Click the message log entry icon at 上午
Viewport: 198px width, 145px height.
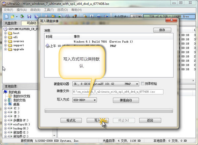click(48, 46)
